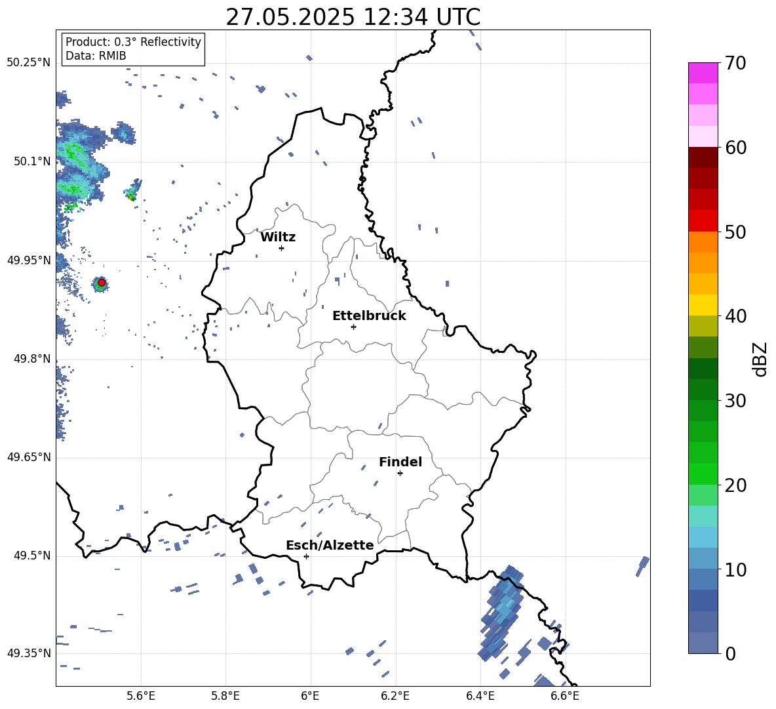
Task: Click the cross marker below Wiltz
Action: point(282,248)
